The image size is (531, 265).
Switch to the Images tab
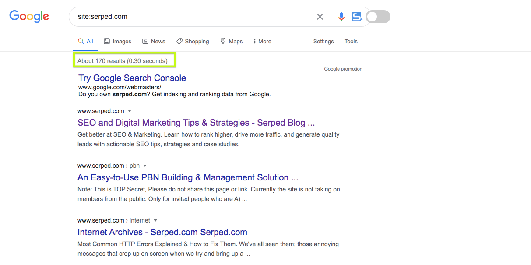(x=117, y=41)
